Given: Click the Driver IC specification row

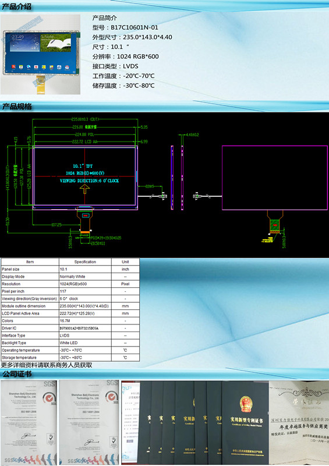Looking at the screenshot, I should pos(70,328).
